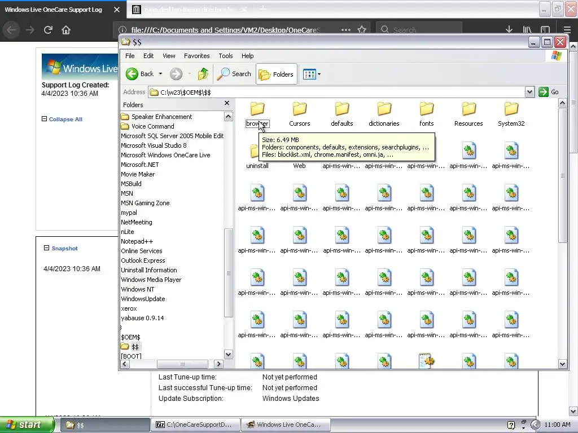The image size is (578, 433).
Task: Close the Windows Live OneCare Support Log tab
Action: pos(117,10)
